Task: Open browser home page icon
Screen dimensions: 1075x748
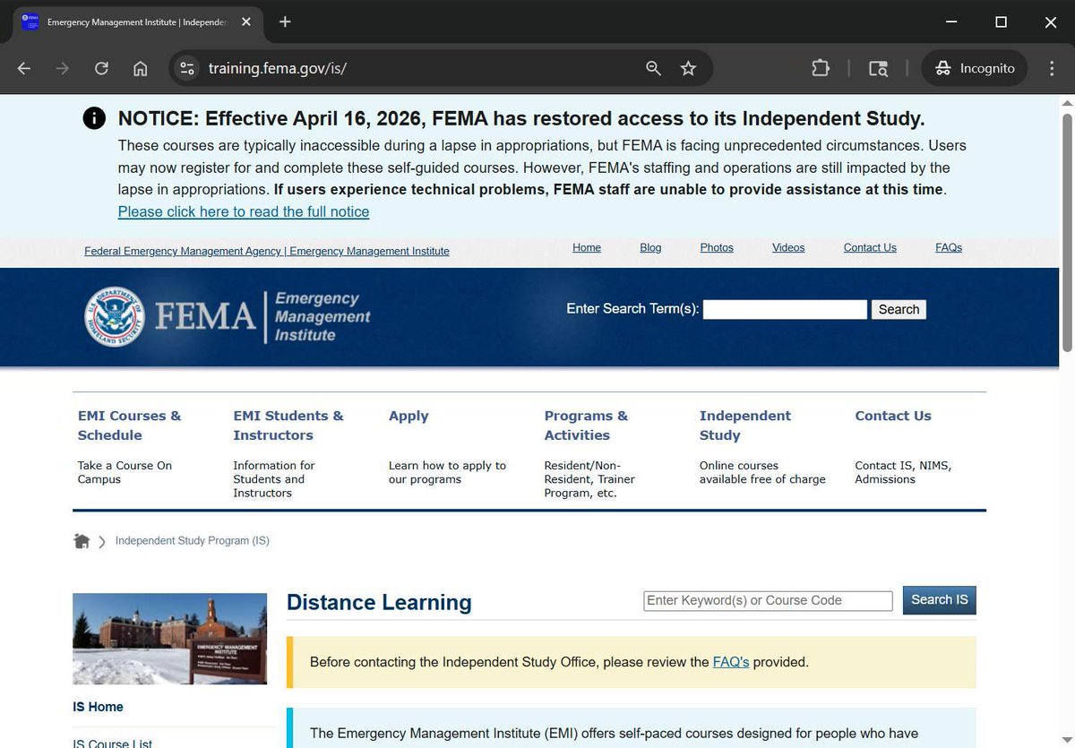Action: (140, 68)
